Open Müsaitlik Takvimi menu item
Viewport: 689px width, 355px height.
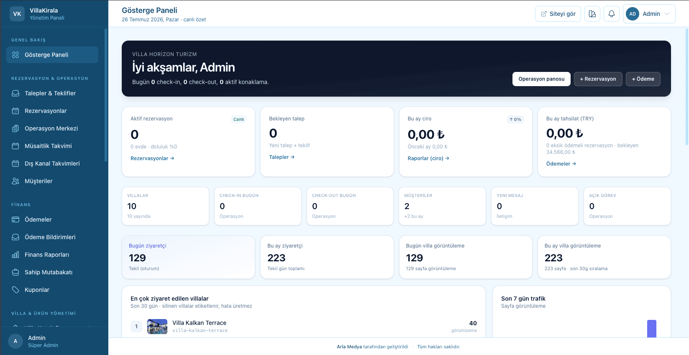pos(52,146)
